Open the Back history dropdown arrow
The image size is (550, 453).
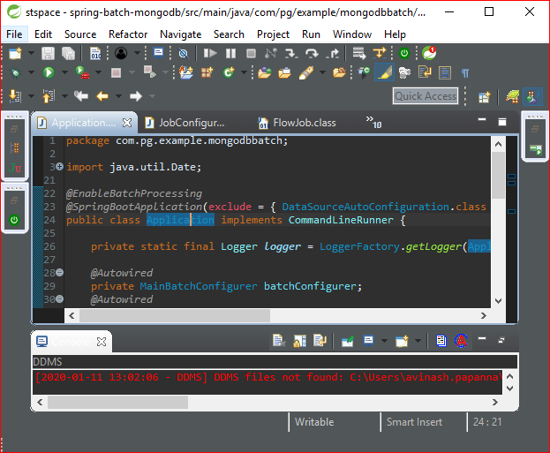tap(118, 95)
